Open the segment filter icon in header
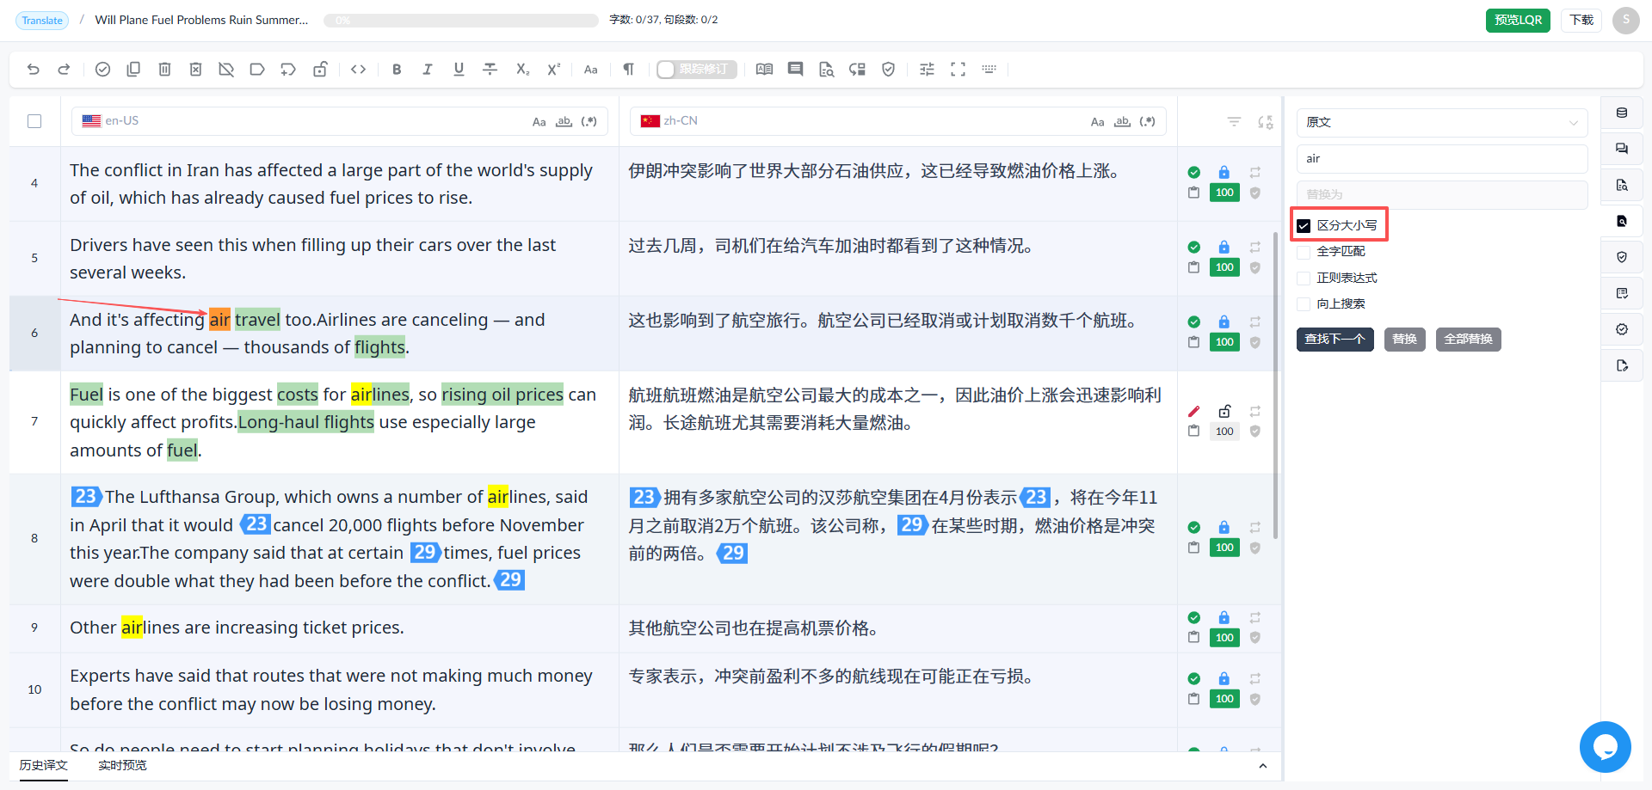This screenshot has height=790, width=1652. tap(1234, 122)
